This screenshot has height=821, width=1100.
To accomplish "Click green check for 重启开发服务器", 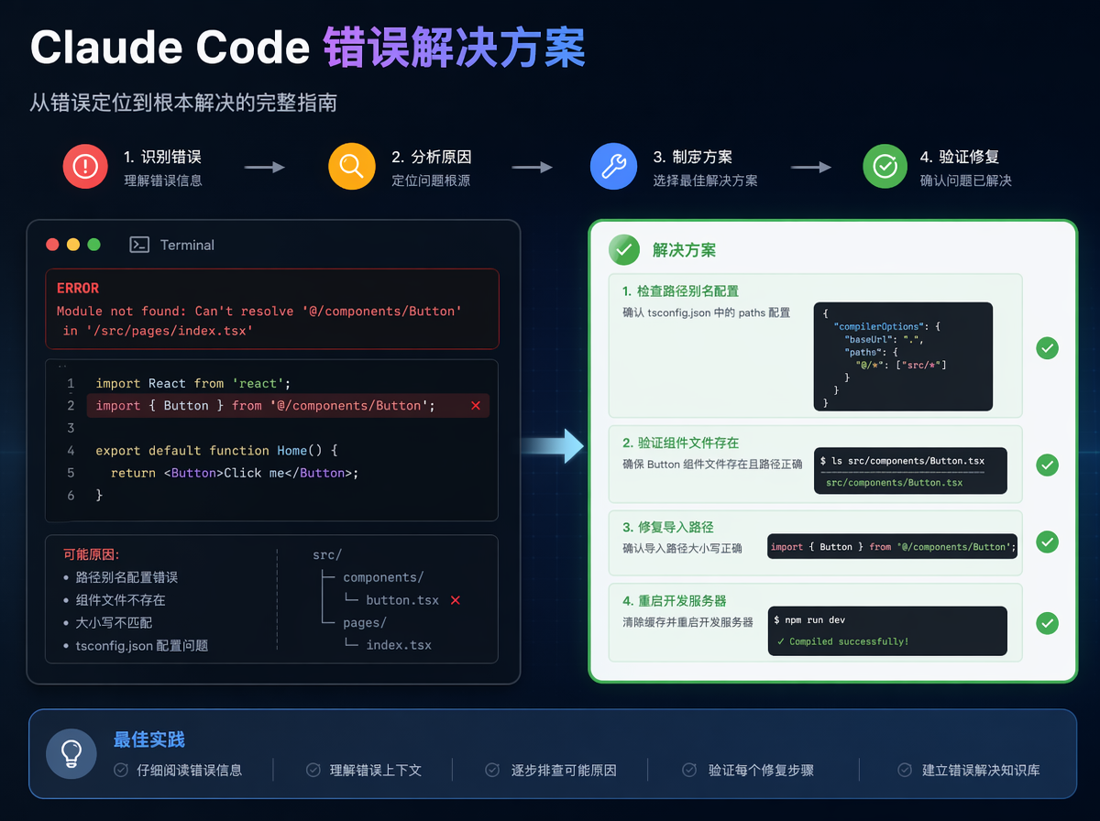I will coord(1047,623).
